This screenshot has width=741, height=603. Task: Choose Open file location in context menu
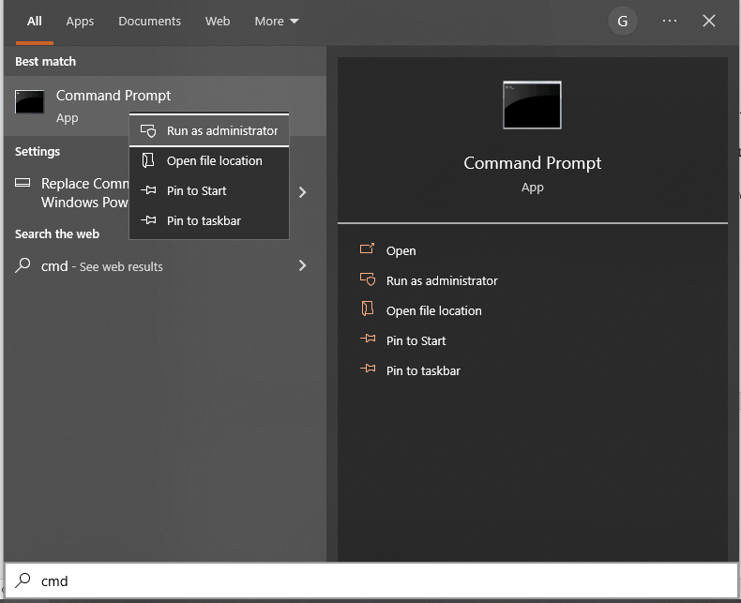click(209, 160)
